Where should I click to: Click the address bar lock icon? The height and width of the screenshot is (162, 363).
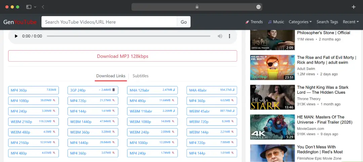(197, 7)
